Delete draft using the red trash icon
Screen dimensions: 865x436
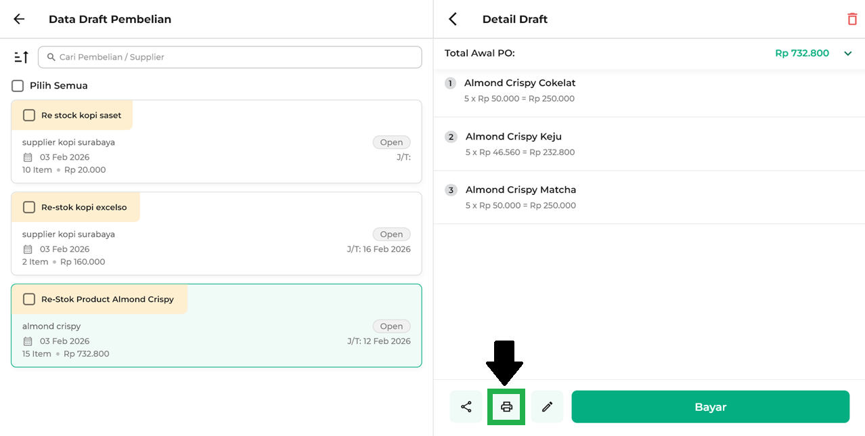[x=851, y=19]
